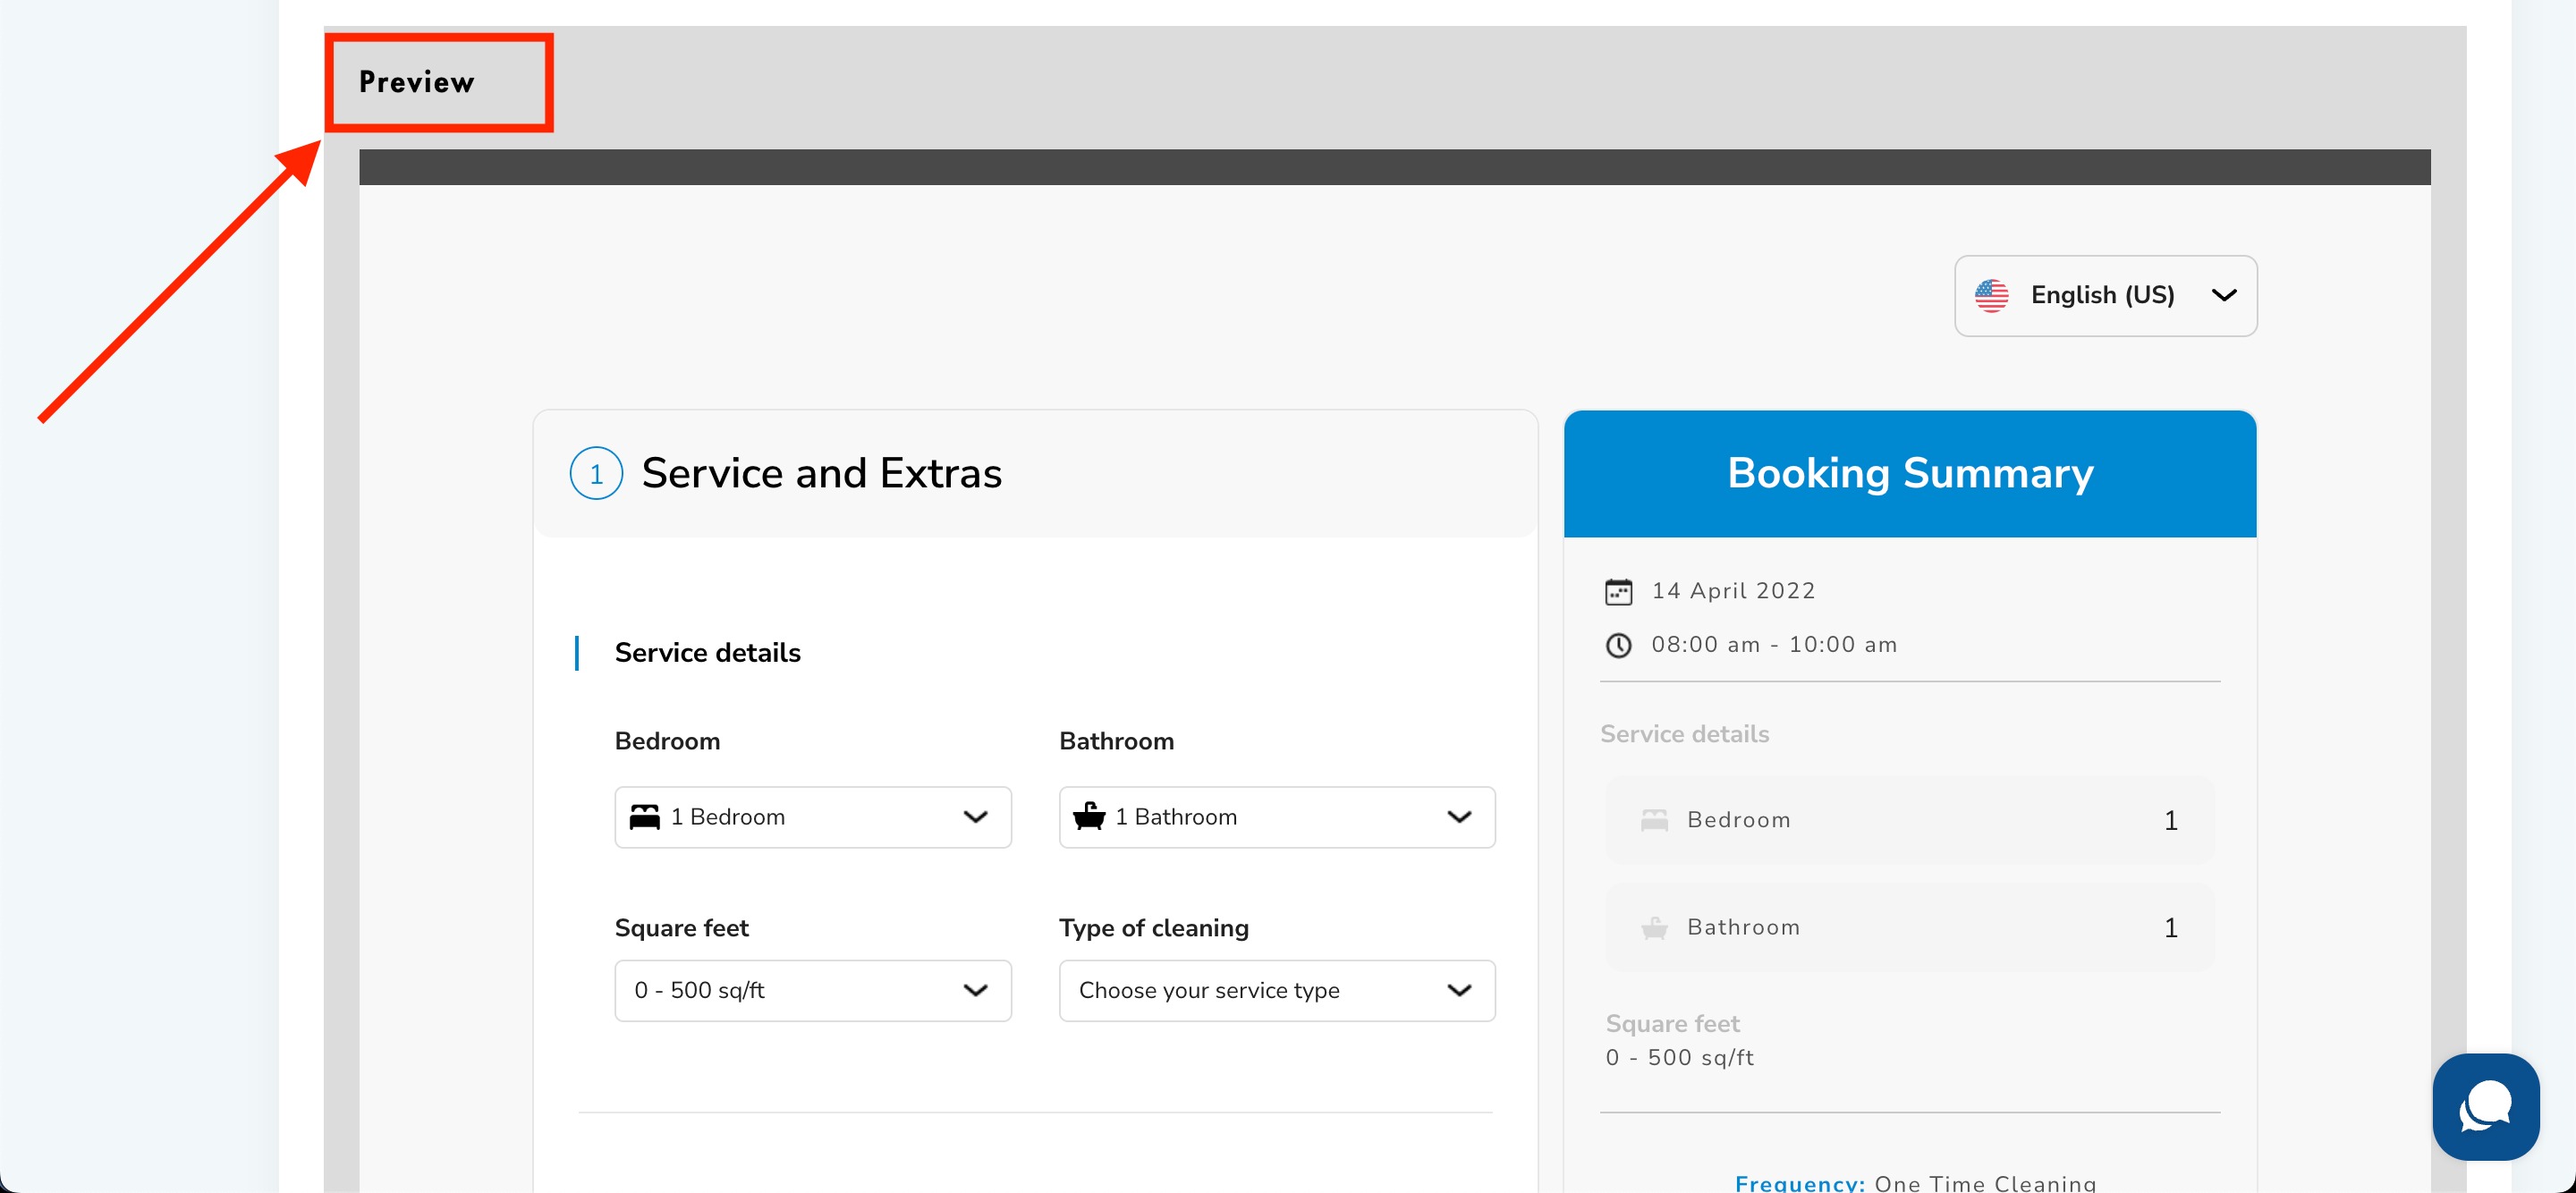Click the bathtub icon in Bathroom dropdown

[1088, 816]
